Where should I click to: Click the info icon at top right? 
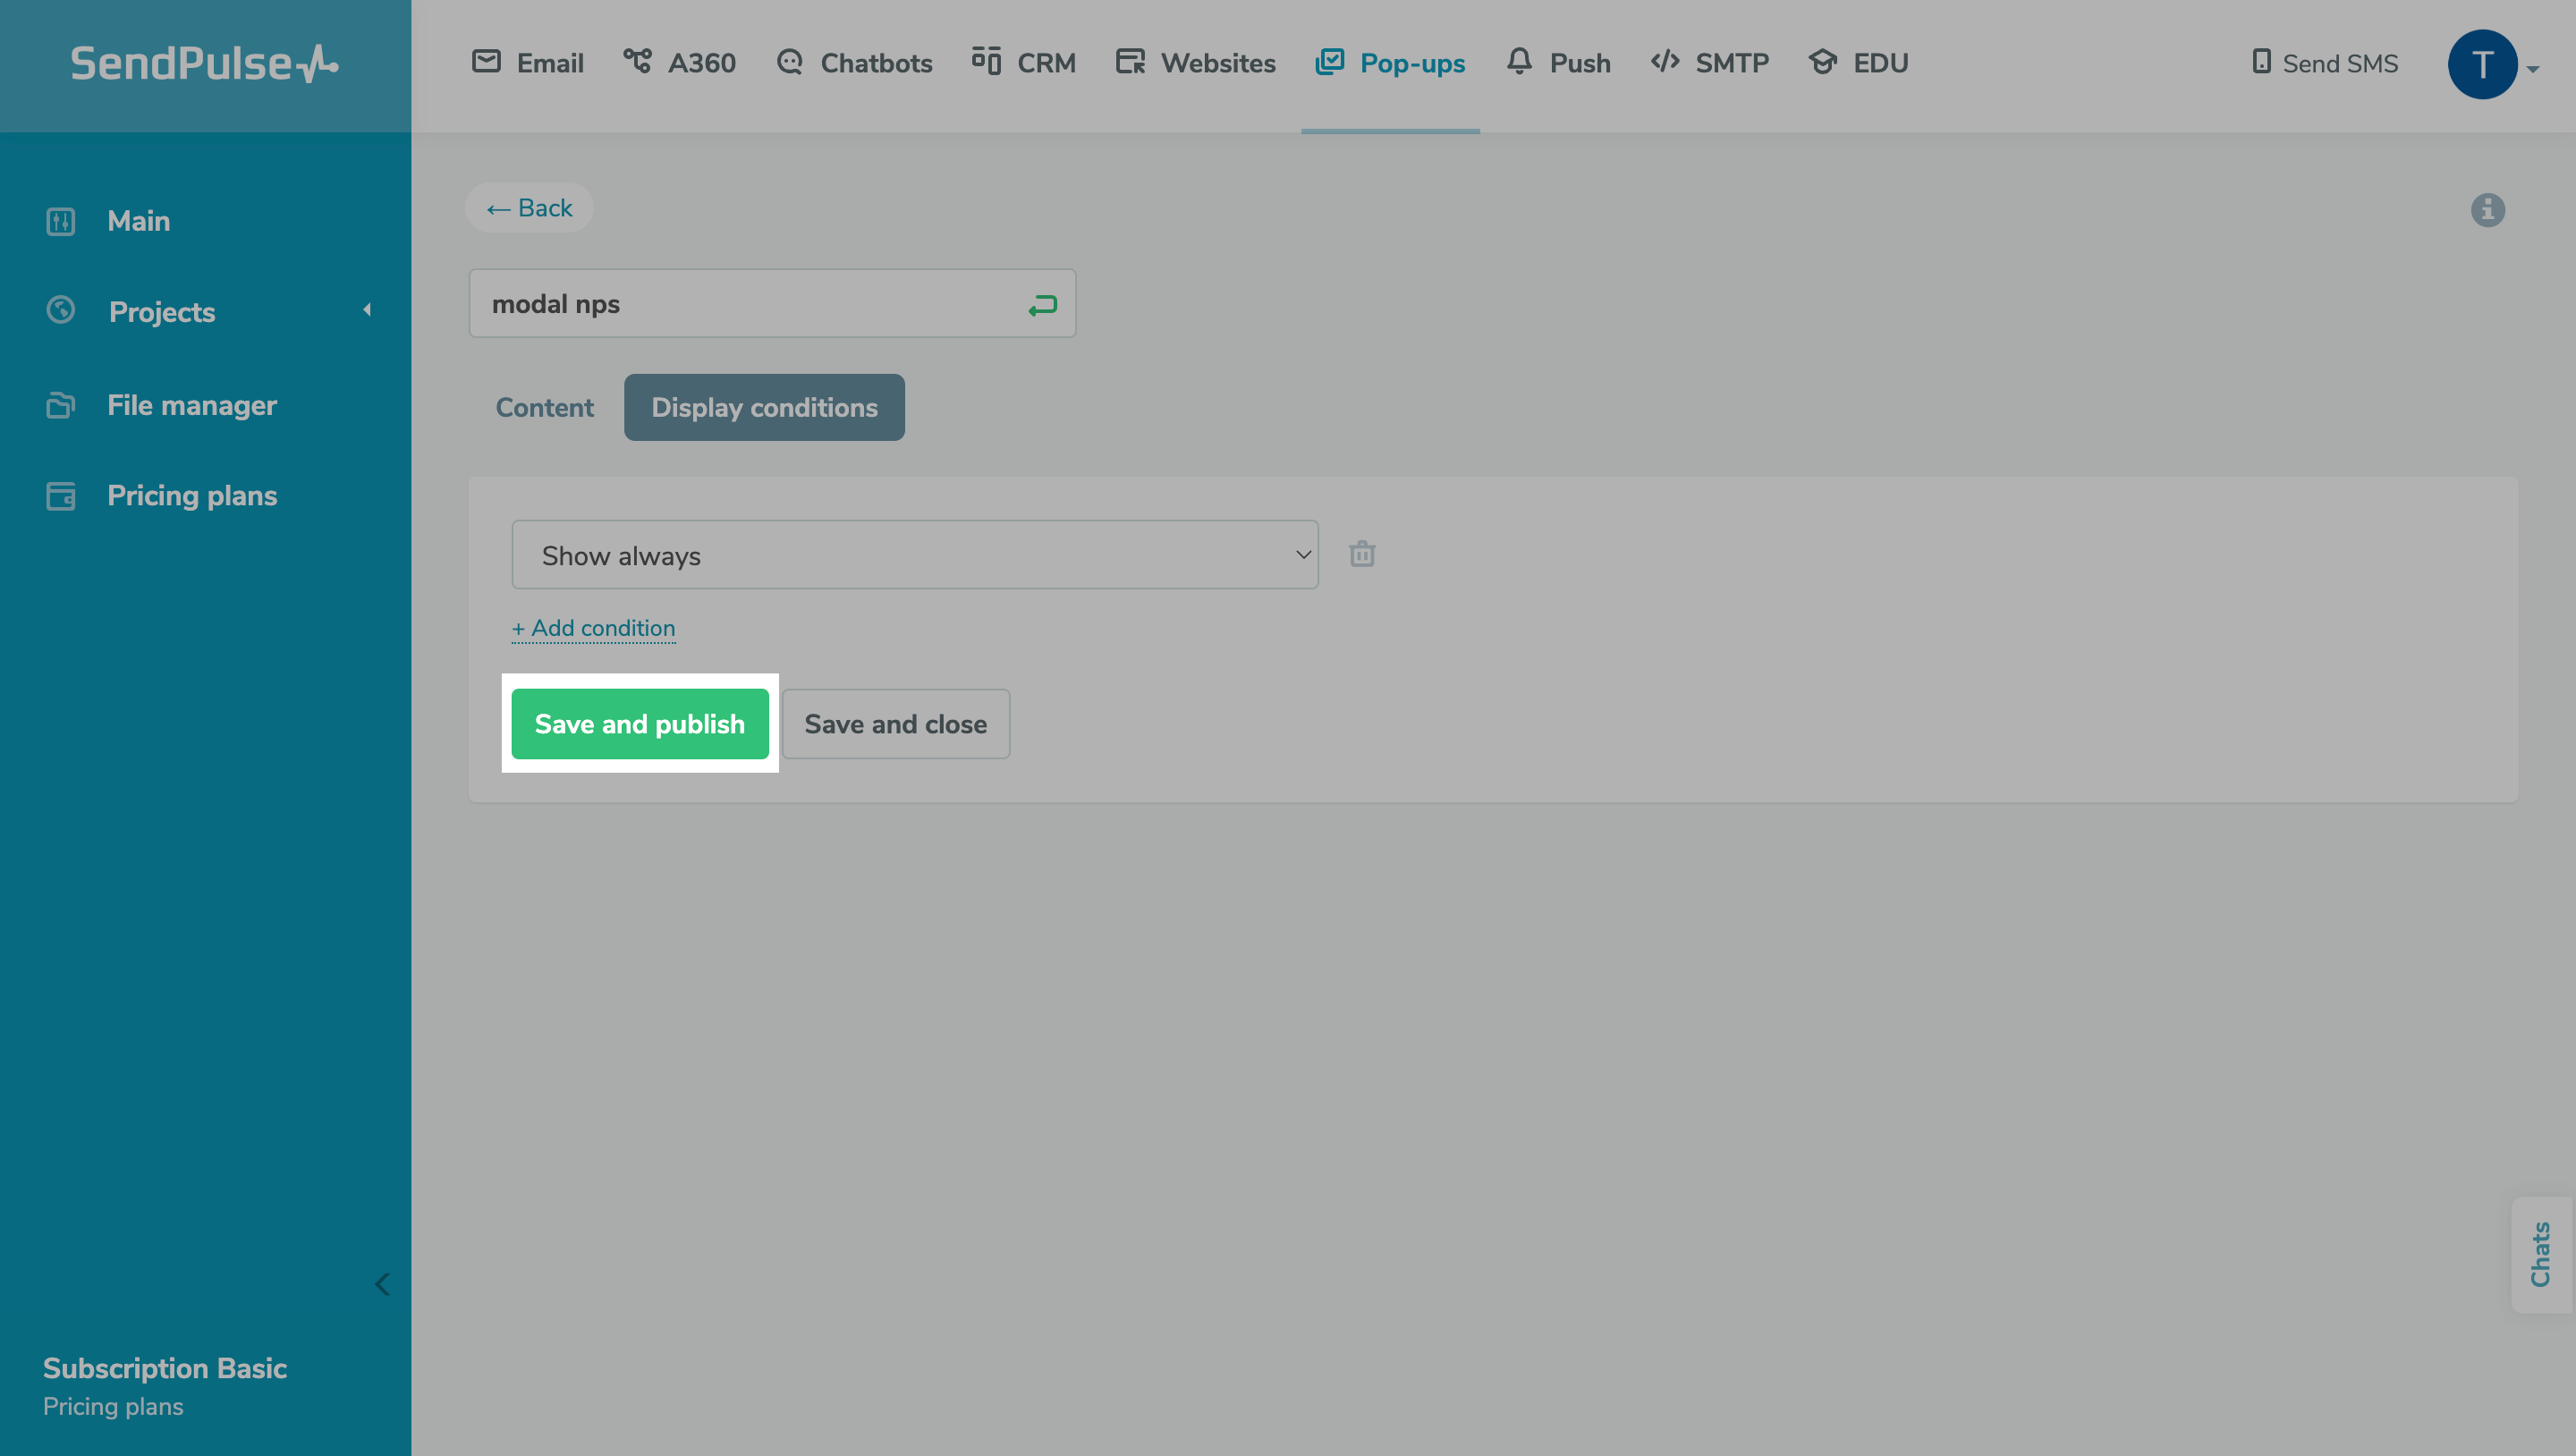(2487, 210)
